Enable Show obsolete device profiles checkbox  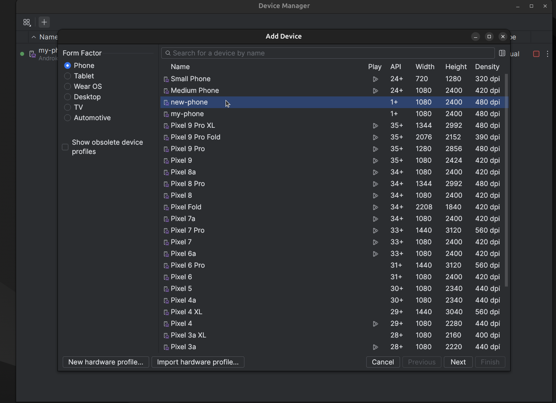pos(65,147)
